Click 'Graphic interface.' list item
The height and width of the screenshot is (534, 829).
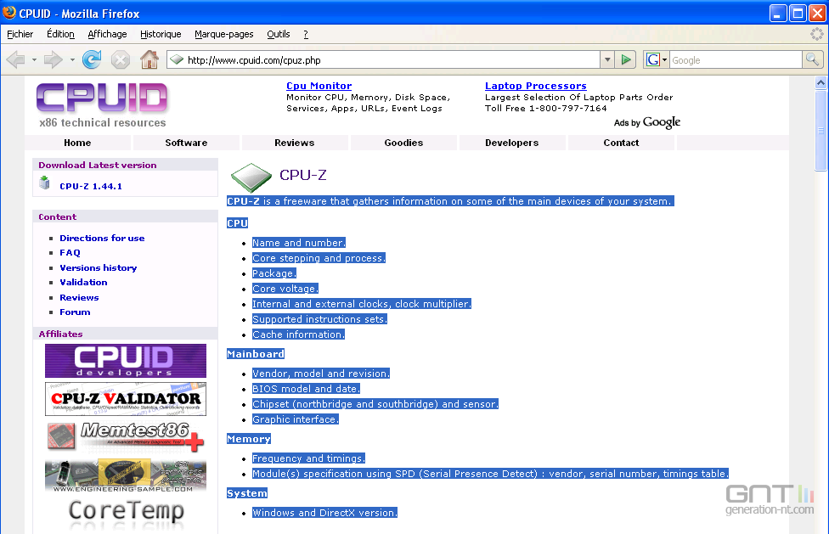coord(296,419)
